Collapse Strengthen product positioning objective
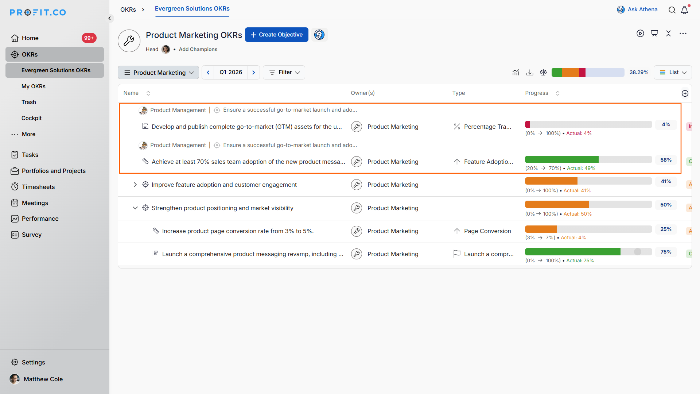The height and width of the screenshot is (394, 700). pyautogui.click(x=135, y=208)
